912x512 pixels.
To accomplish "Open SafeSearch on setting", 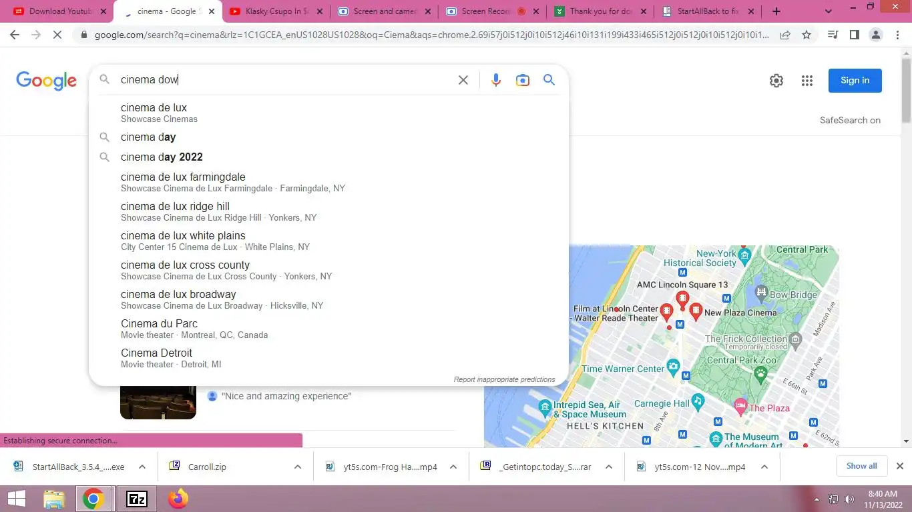I will [x=850, y=120].
